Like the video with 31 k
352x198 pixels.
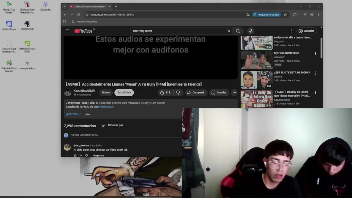[166, 92]
